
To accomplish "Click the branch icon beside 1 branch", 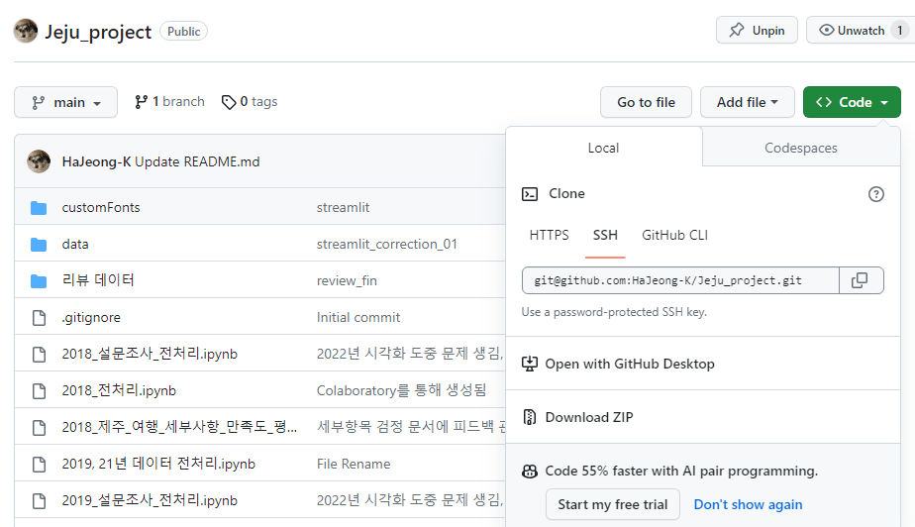I will 141,102.
